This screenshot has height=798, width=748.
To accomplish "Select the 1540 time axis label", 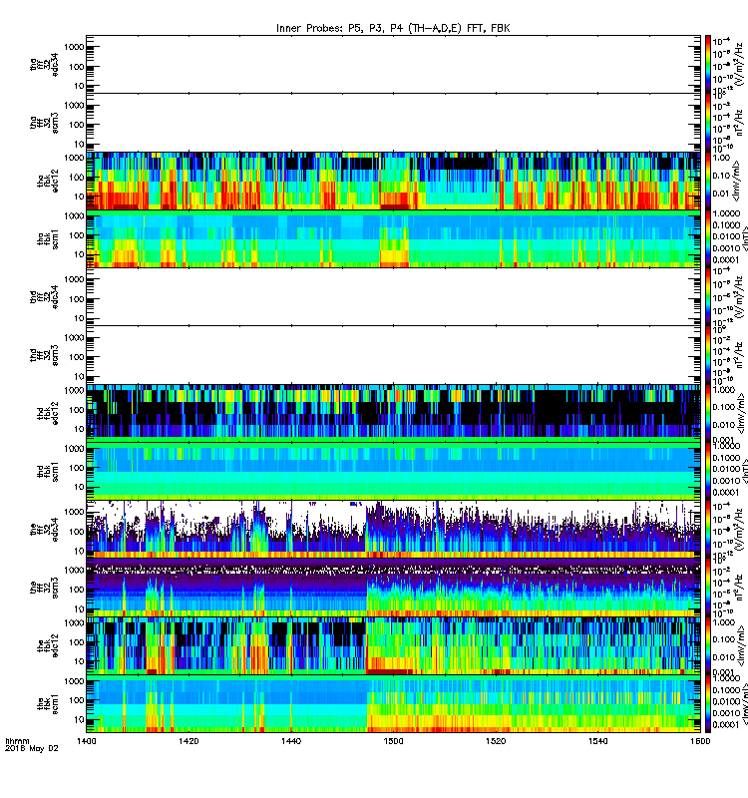I will tap(597, 741).
